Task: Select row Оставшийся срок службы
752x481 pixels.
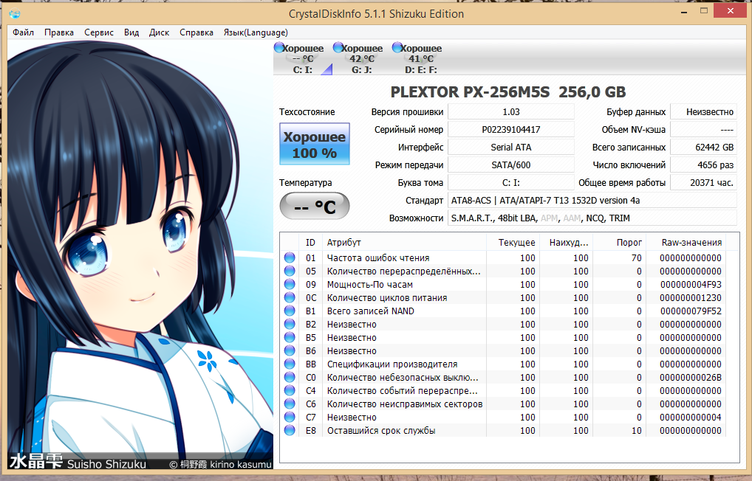Action: click(x=504, y=430)
